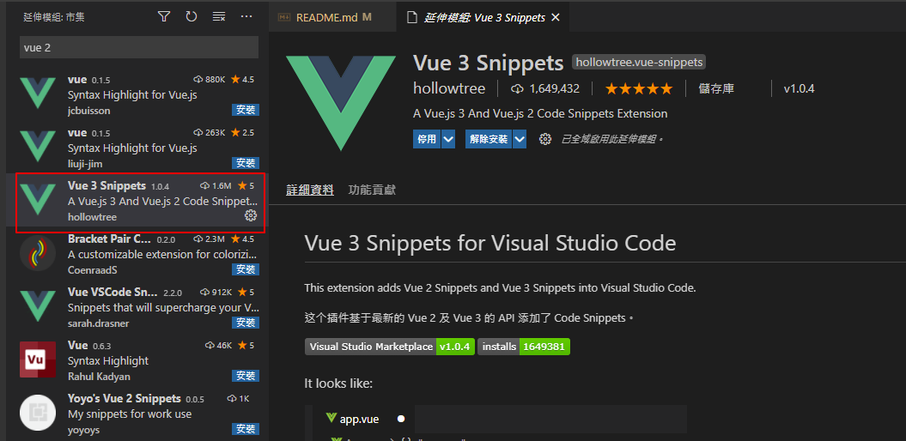Image resolution: width=906 pixels, height=441 pixels.
Task: Click the v1.0.4 version label in header
Action: (800, 89)
